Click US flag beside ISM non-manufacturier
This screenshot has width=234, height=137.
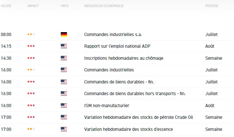click(x=64, y=106)
